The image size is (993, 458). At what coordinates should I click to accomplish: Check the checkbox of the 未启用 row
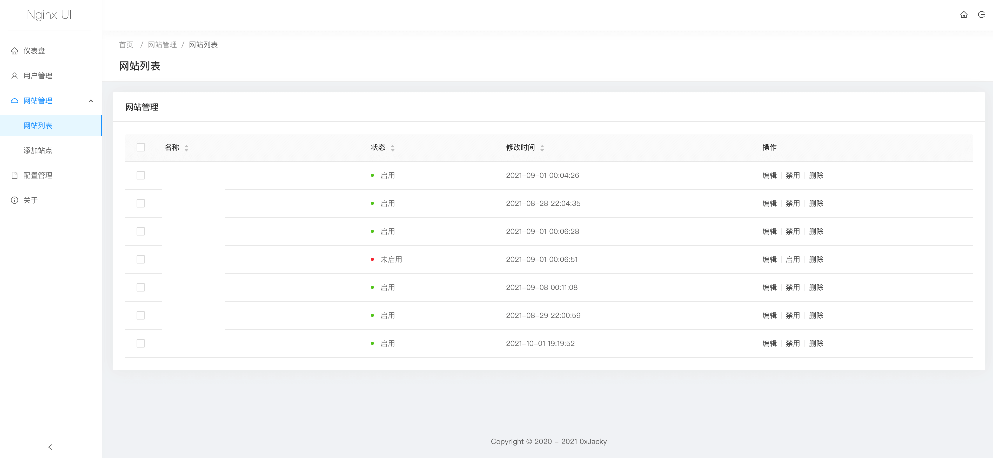141,259
